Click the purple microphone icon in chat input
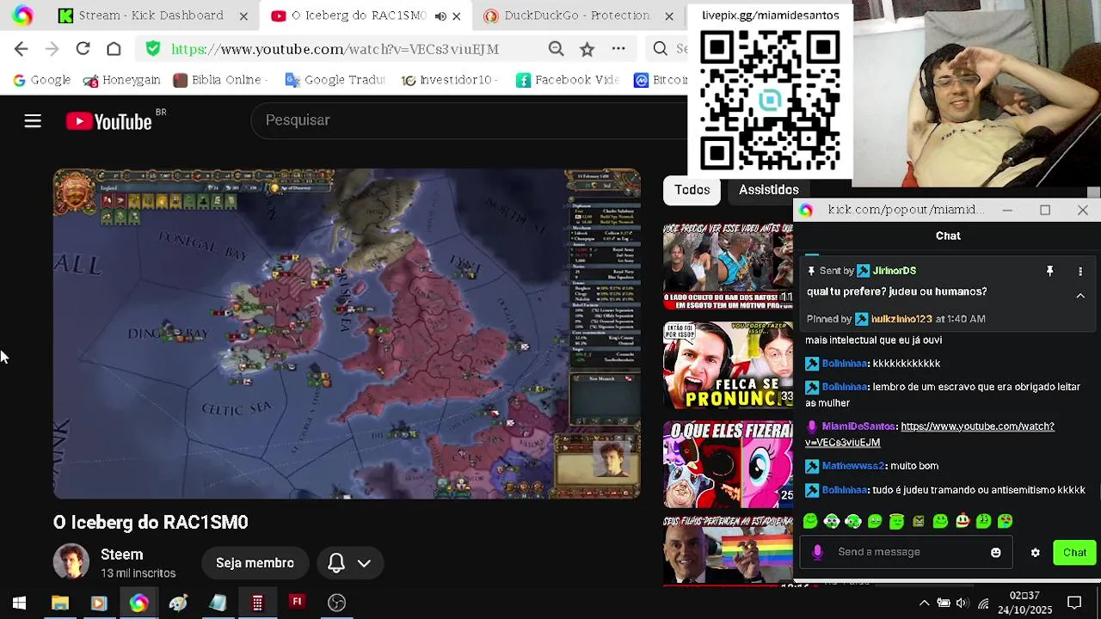Viewport: 1101px width, 619px height. click(817, 552)
